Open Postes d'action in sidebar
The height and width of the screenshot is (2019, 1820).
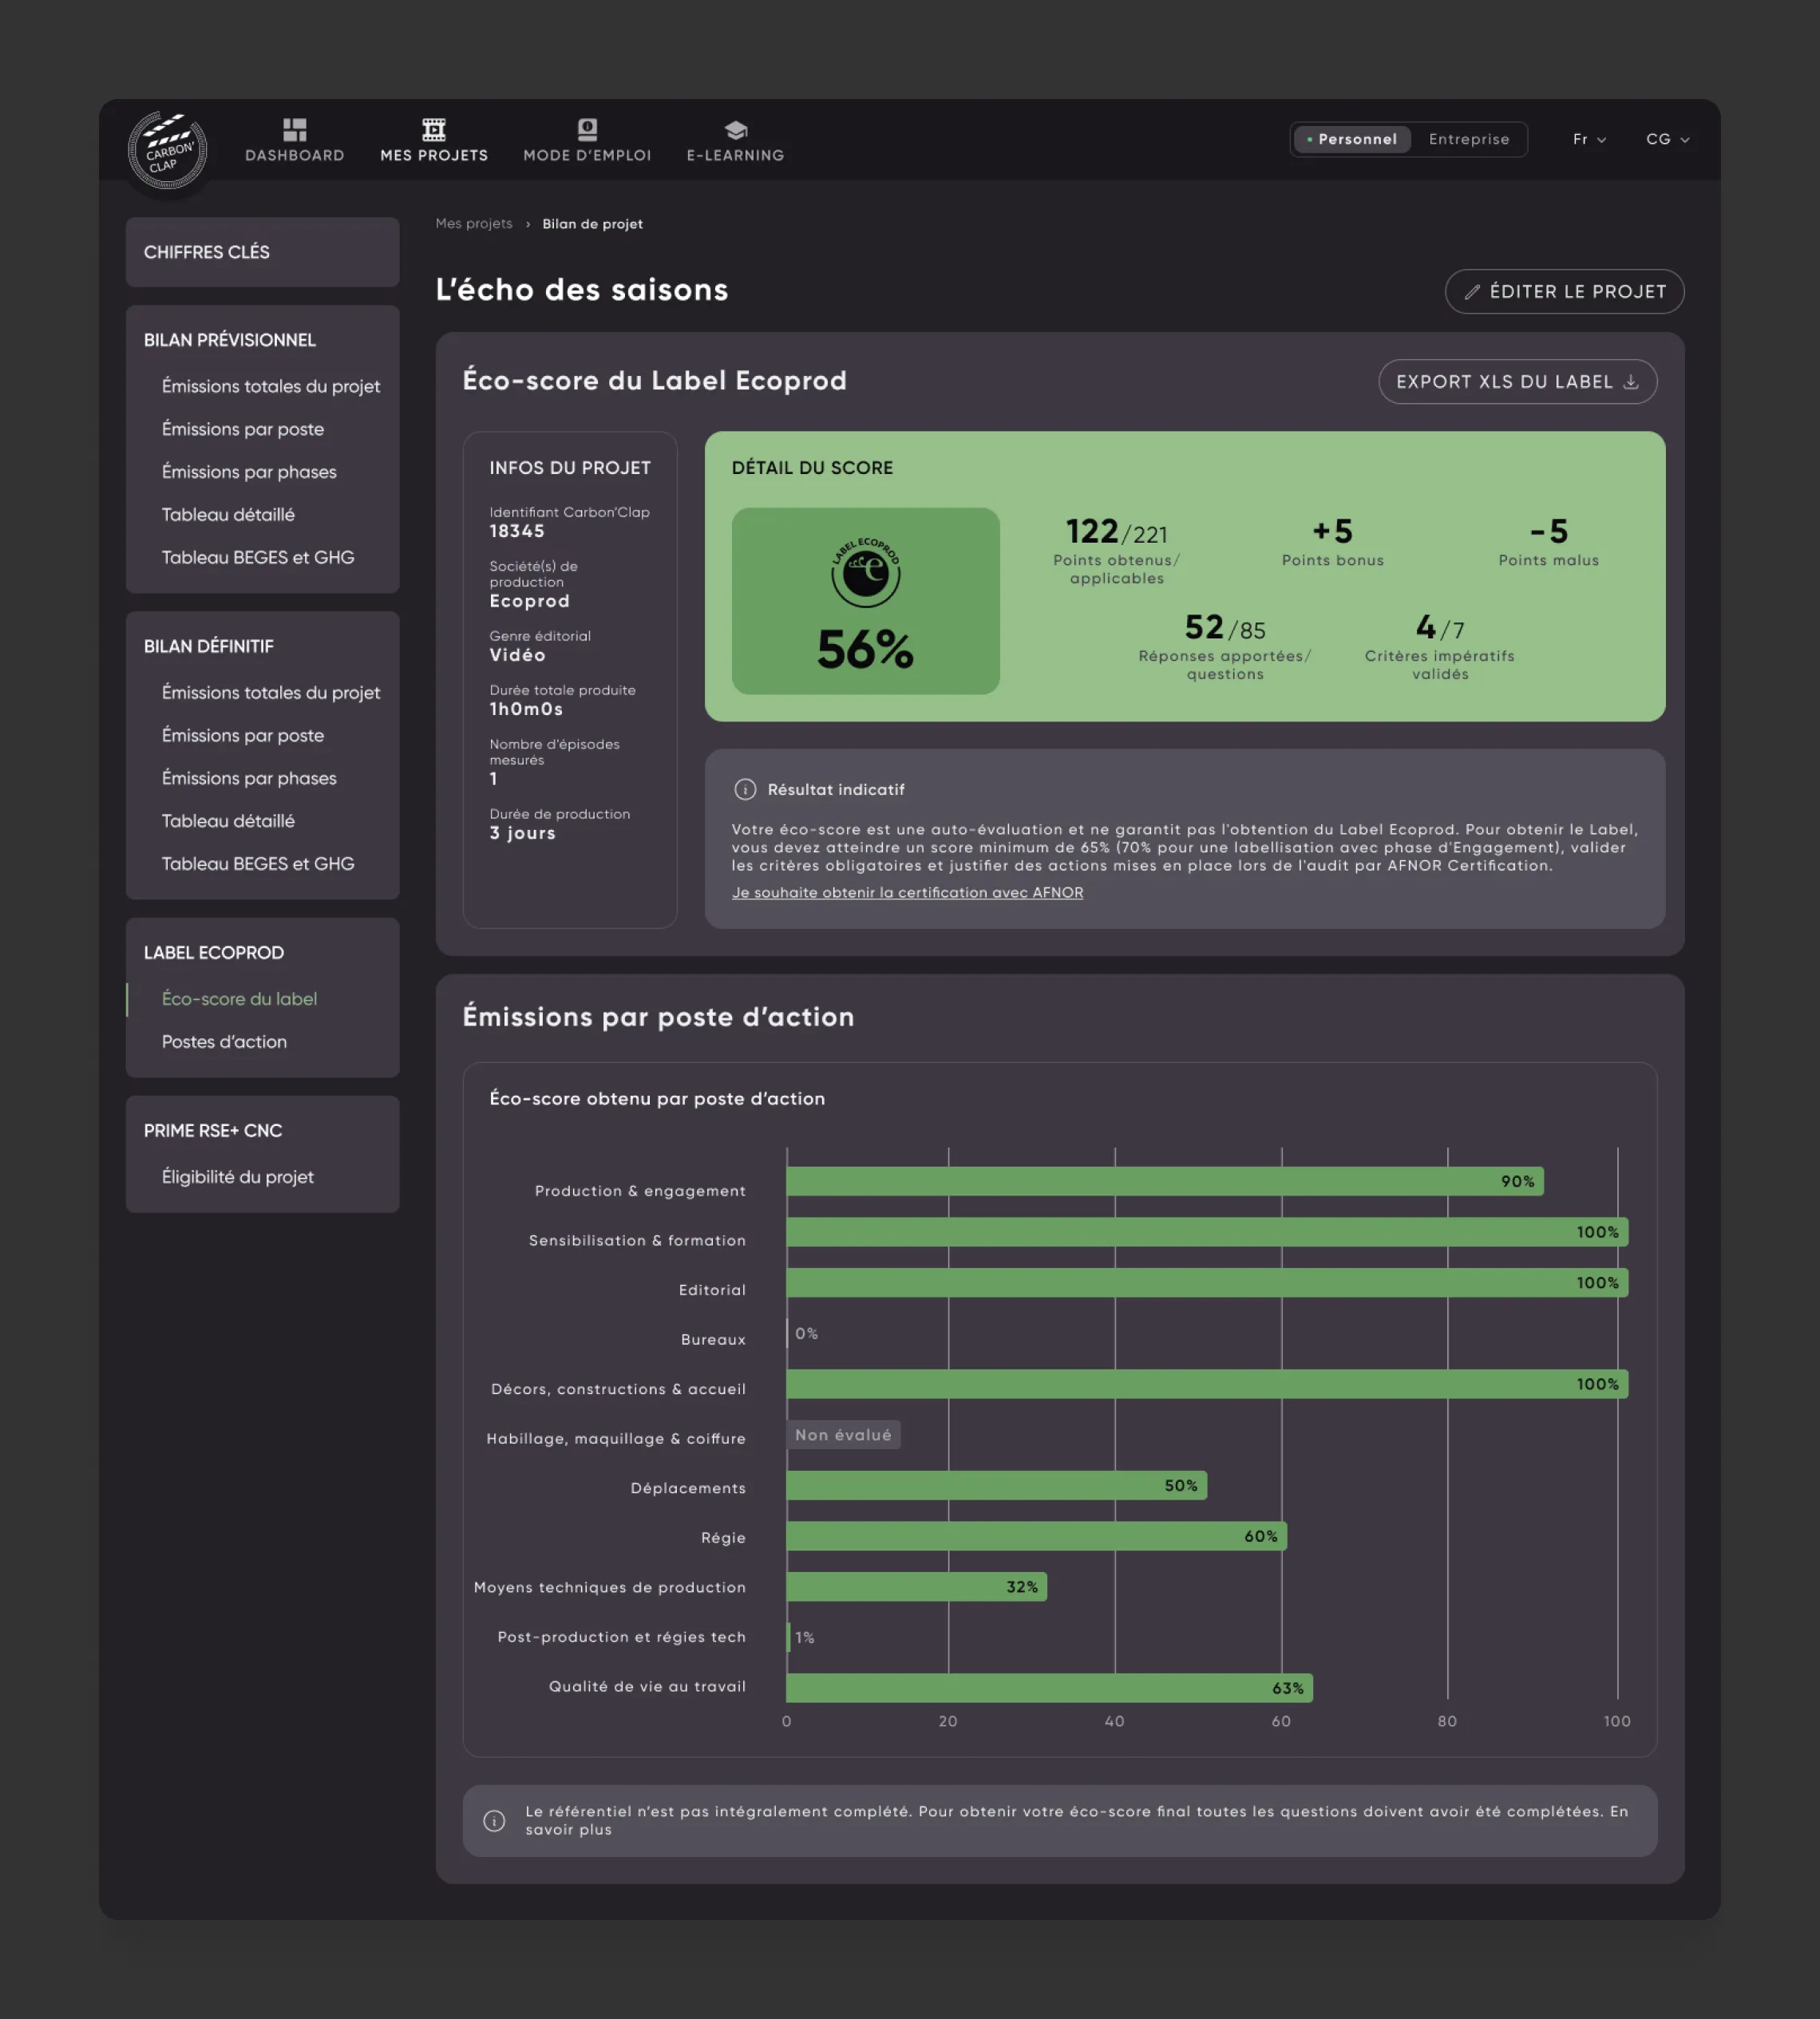(224, 1041)
